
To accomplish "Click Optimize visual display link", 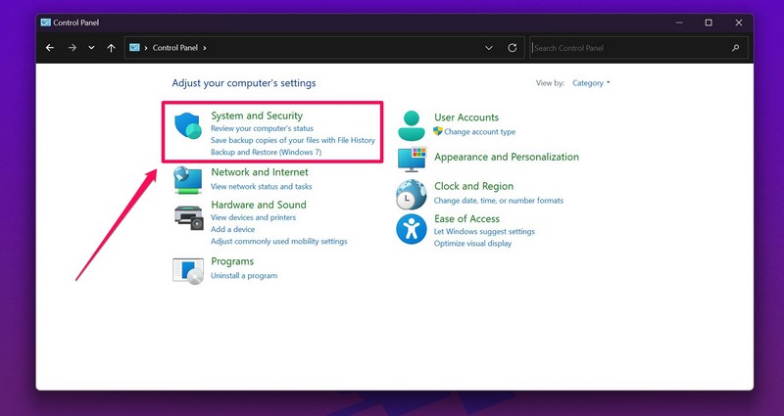I will (472, 243).
